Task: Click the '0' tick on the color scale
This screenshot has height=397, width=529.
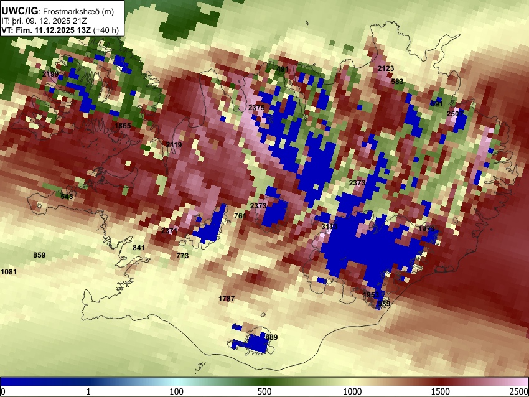Action: (x=3, y=391)
